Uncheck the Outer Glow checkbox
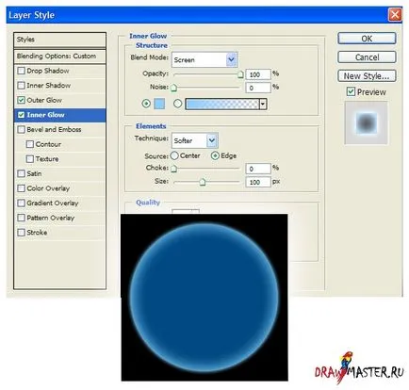Viewport: 409px width, 390px height. 21,100
